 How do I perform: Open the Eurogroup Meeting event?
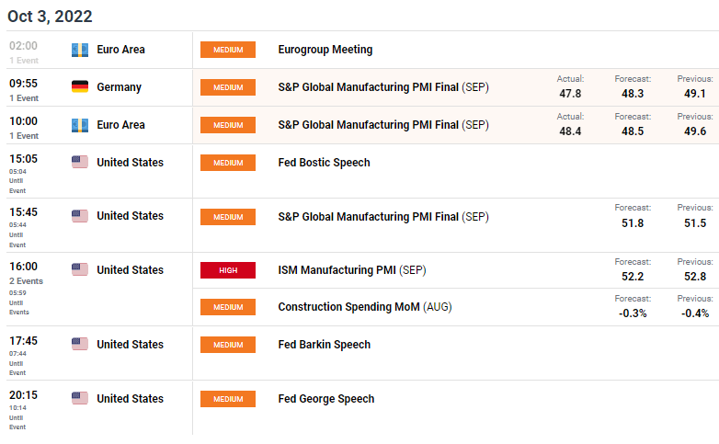325,50
